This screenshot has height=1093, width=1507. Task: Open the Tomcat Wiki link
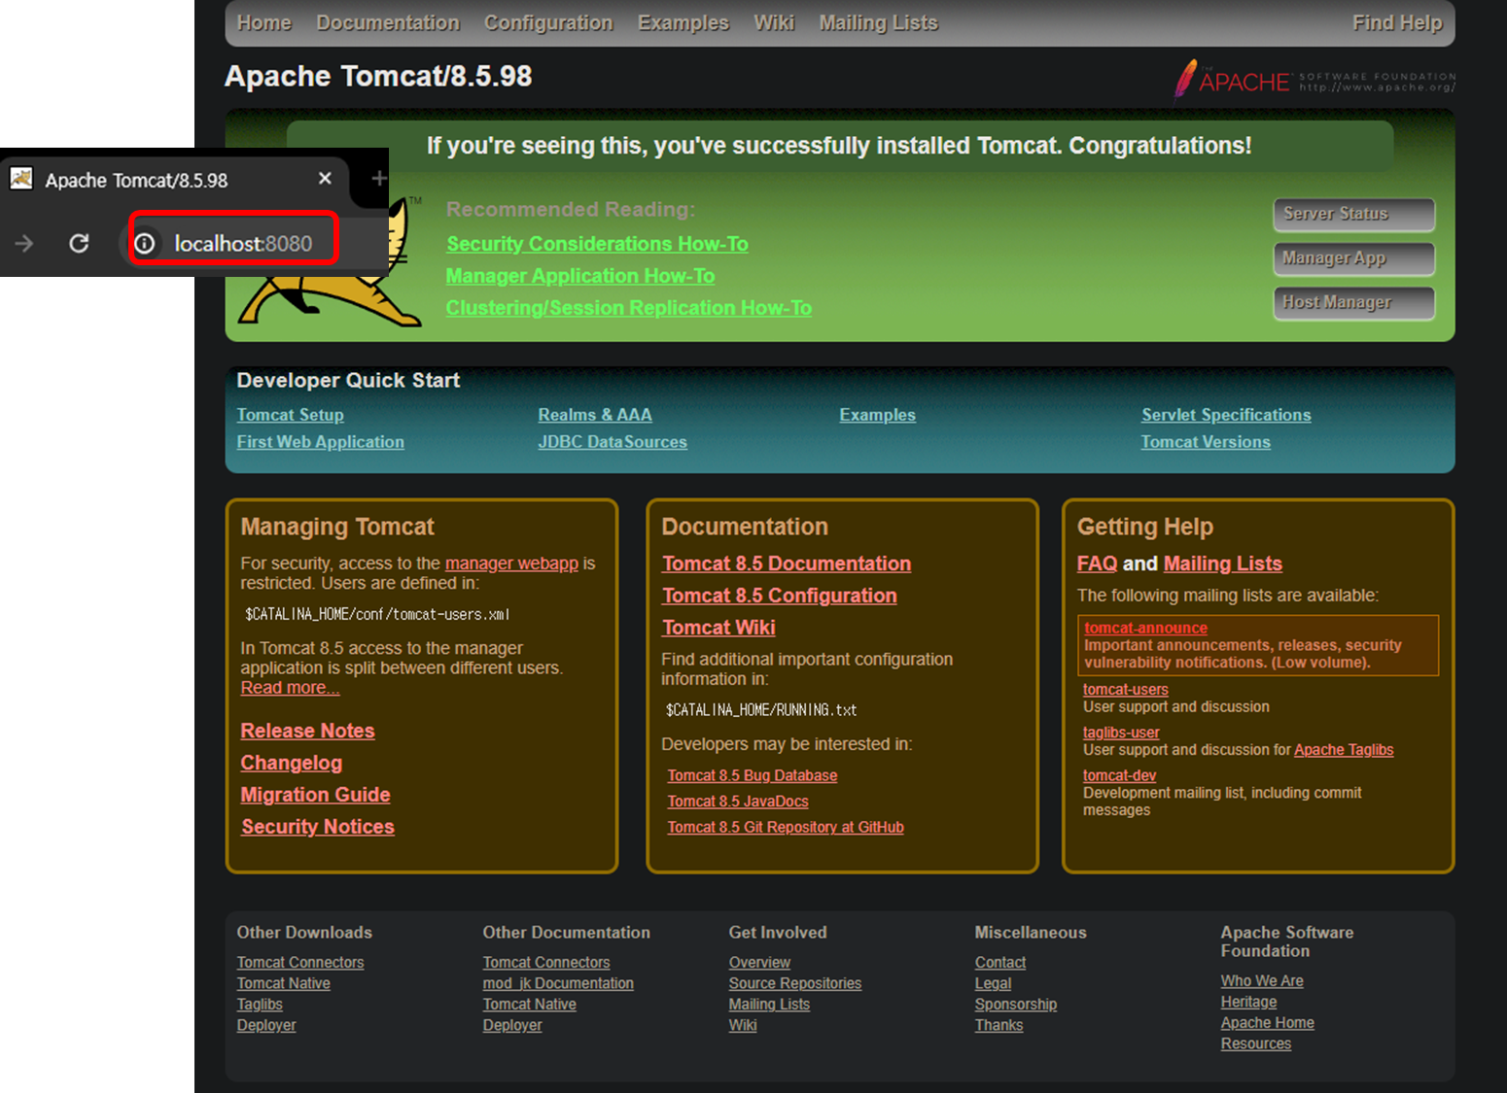point(718,628)
